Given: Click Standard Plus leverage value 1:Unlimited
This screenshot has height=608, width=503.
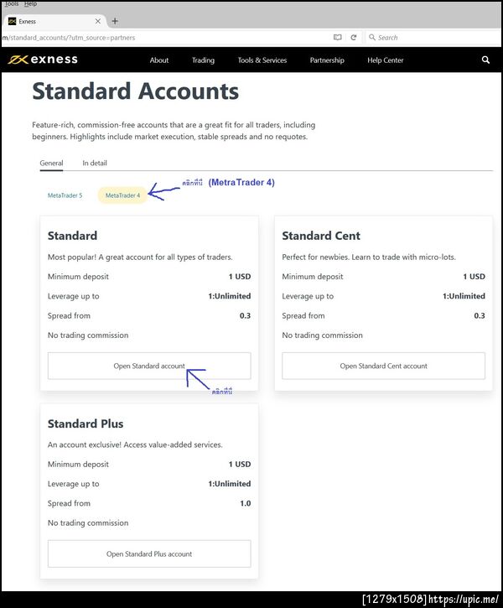Looking at the screenshot, I should coord(230,484).
